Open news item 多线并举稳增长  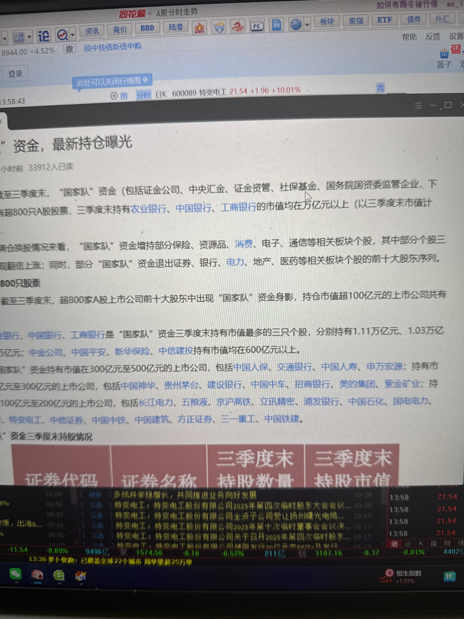coord(185,495)
